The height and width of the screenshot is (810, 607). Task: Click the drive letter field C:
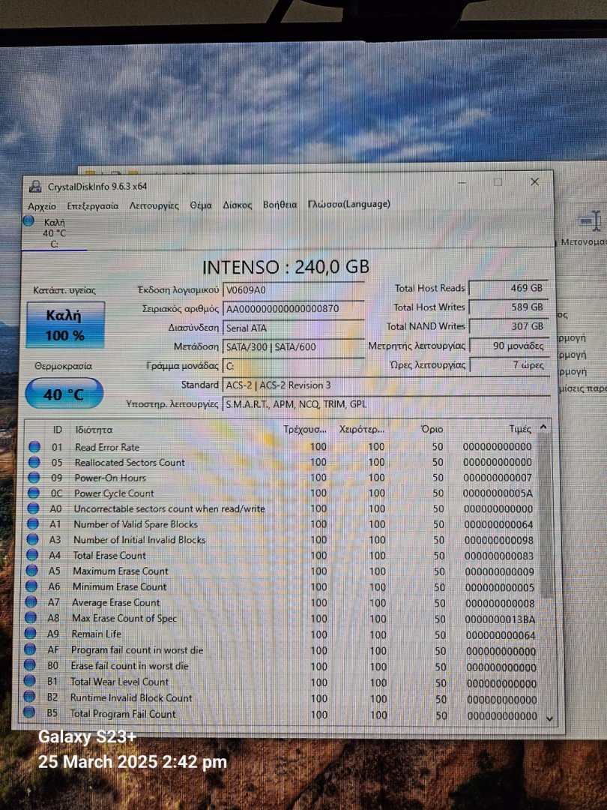pyautogui.click(x=294, y=366)
